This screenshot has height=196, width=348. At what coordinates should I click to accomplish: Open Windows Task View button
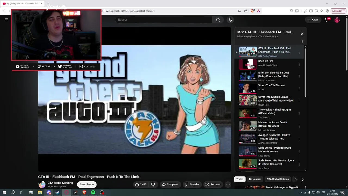(x=22, y=192)
